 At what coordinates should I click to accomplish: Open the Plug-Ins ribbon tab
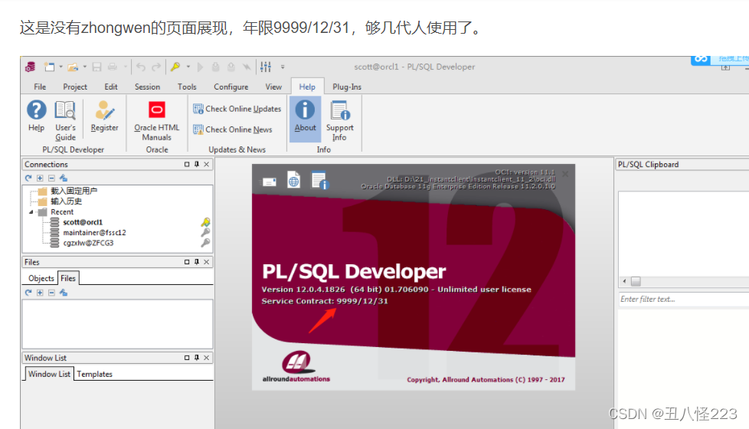[x=347, y=87]
